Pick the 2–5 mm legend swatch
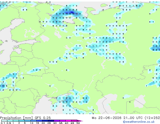The width and height of the screenshot is (160, 124). [x=22, y=121]
